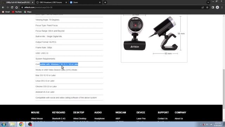Open the taskbar network icon
Screen dimensions: 225x127
pyautogui.click(x=211, y=125)
